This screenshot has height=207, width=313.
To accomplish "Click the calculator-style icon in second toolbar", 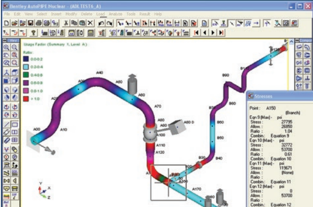I will 91,32.
